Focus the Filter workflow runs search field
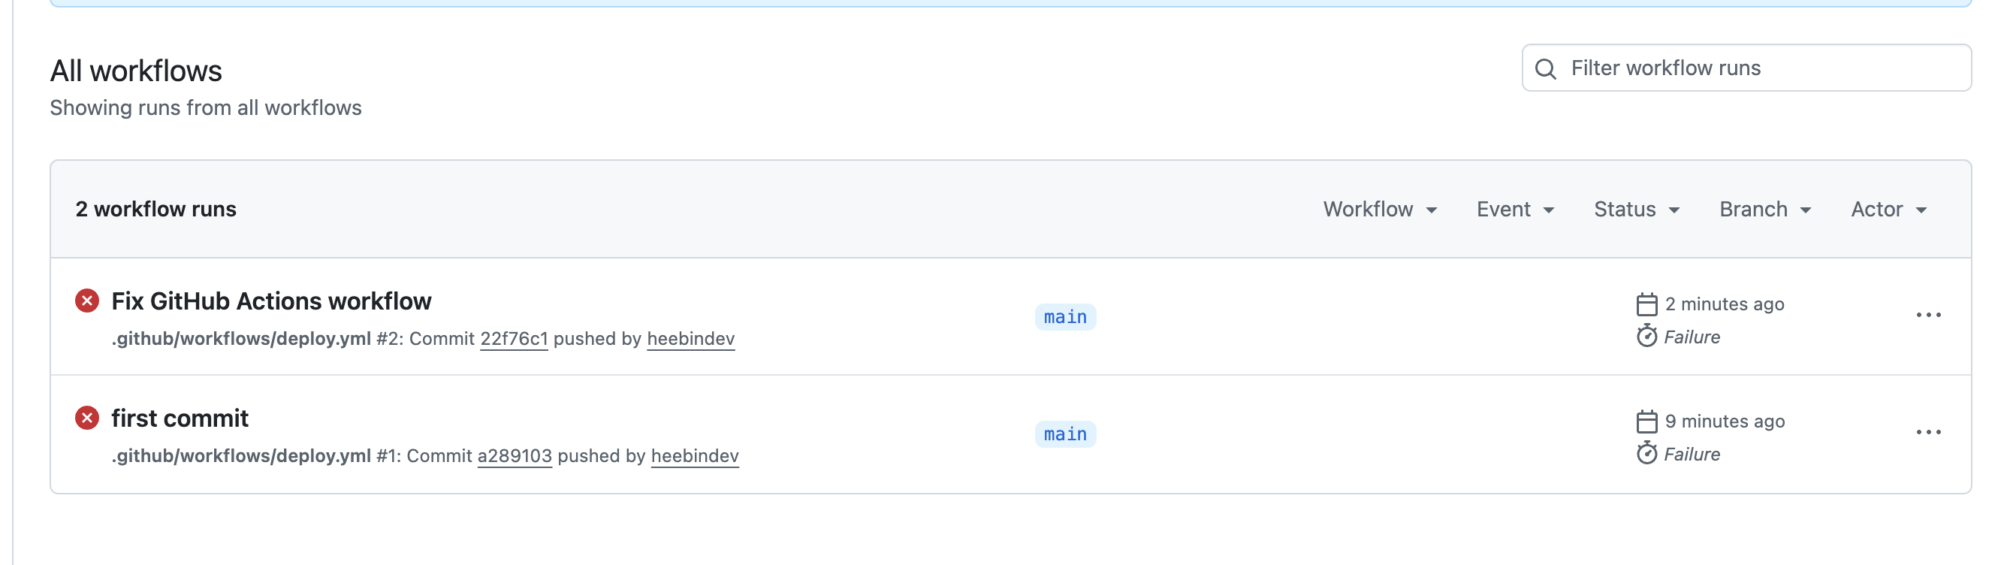This screenshot has width=2001, height=565. point(1746,68)
